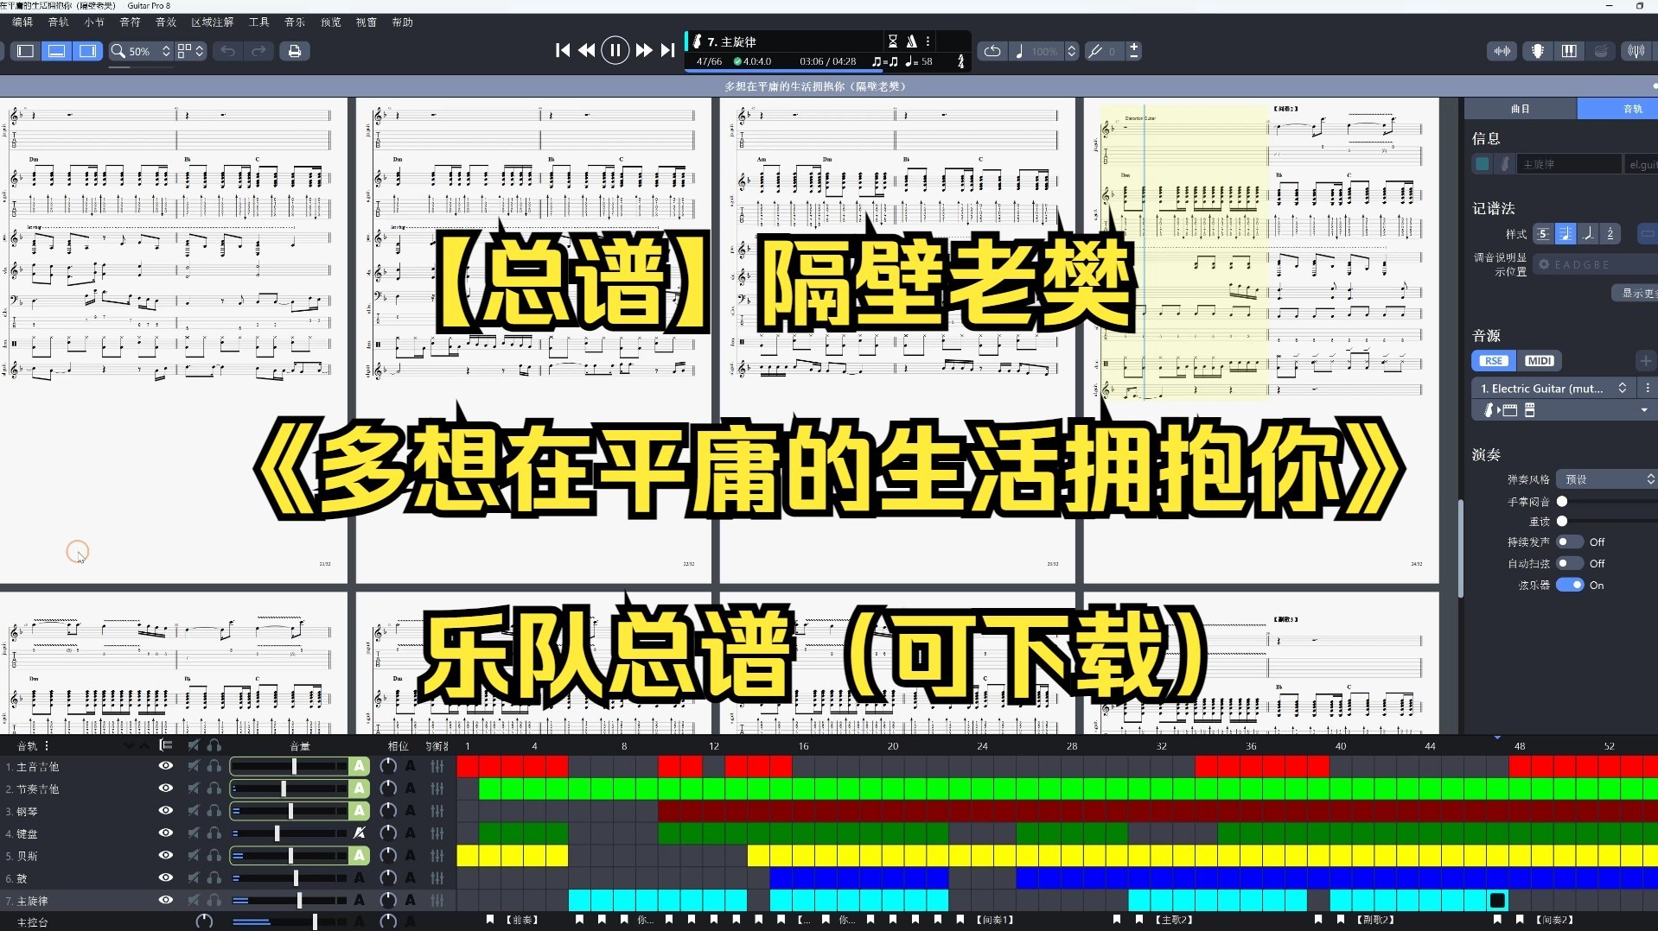Image resolution: width=1658 pixels, height=931 pixels.
Task: Toggle the right inspector panel view
Action: [x=88, y=51]
